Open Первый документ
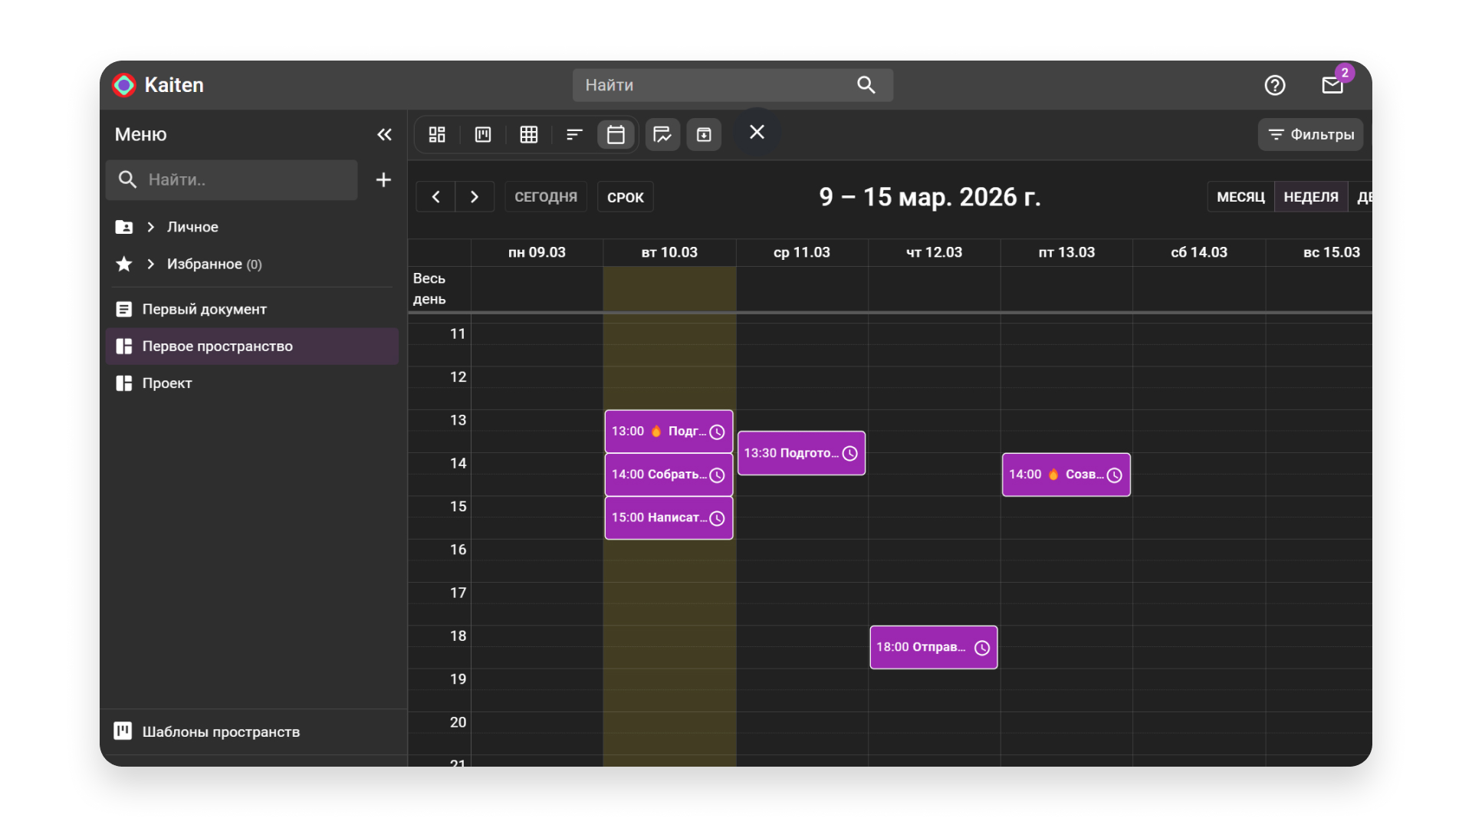 252,309
